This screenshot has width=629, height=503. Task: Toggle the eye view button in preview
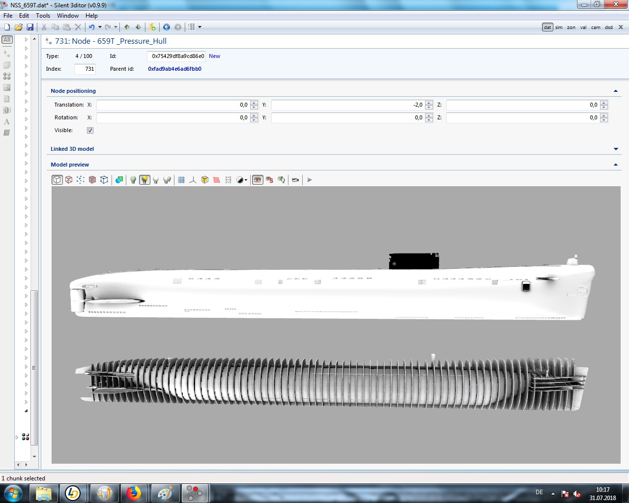257,180
